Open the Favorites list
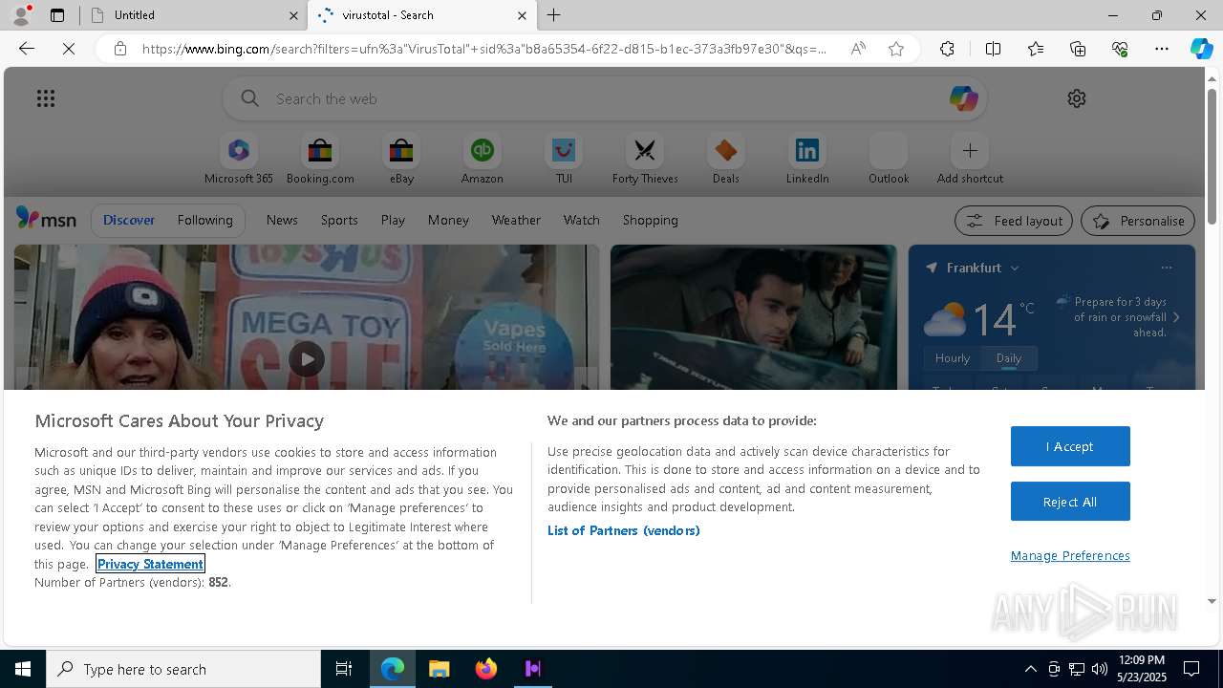The image size is (1223, 688). [x=1036, y=49]
